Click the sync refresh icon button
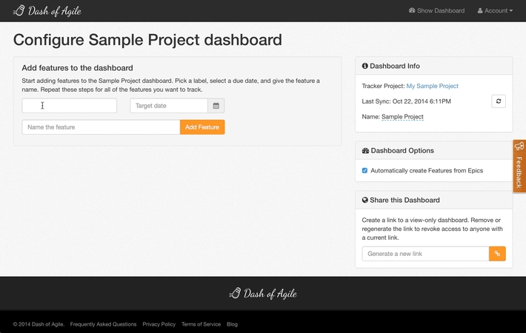This screenshot has height=333, width=526. 499,101
